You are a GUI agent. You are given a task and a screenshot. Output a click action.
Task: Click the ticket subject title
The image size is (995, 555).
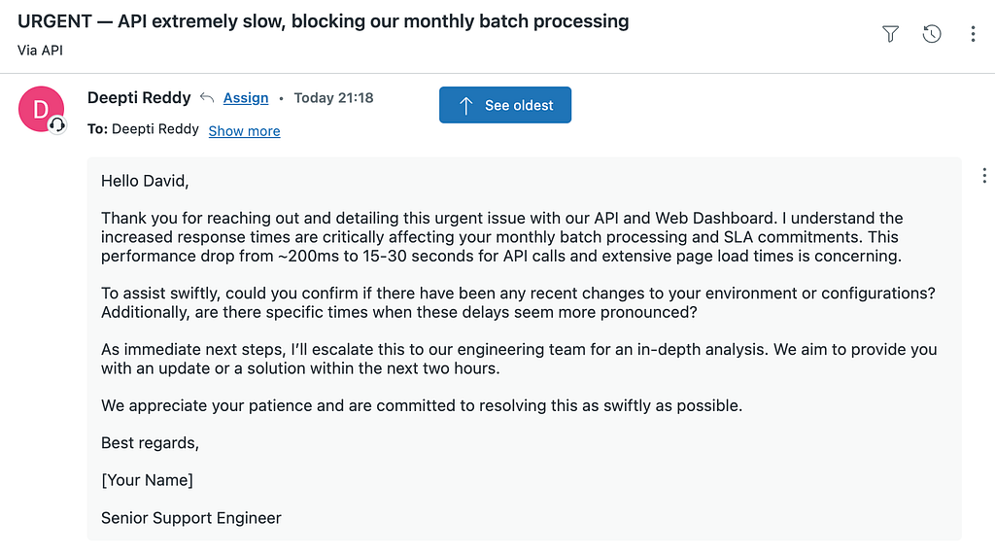[x=323, y=21]
